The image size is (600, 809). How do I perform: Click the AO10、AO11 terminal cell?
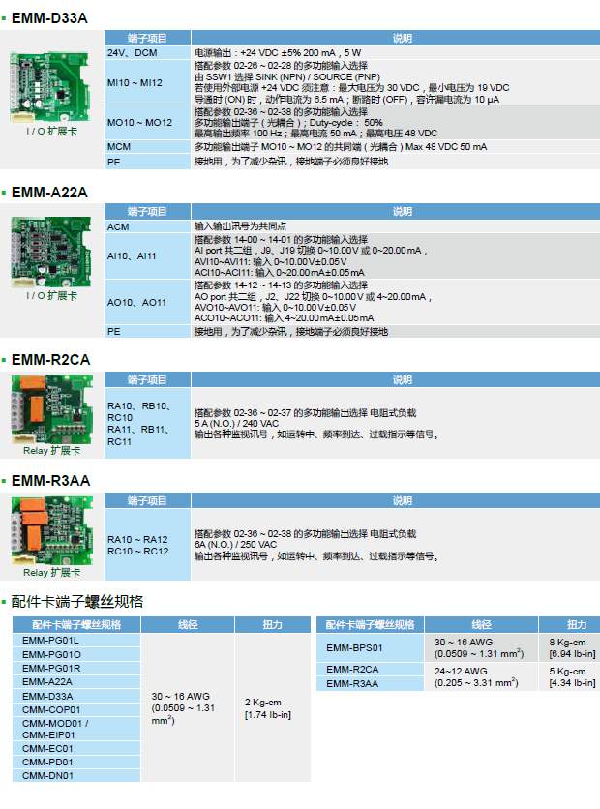135,302
